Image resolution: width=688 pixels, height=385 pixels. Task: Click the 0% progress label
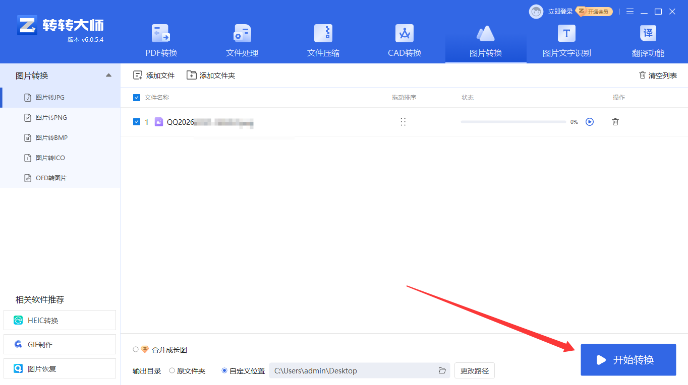coord(574,122)
